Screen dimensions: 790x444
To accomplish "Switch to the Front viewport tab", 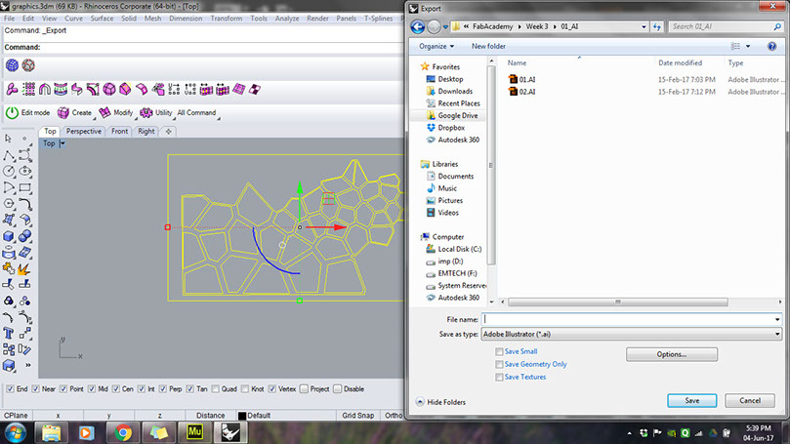I will click(x=119, y=132).
